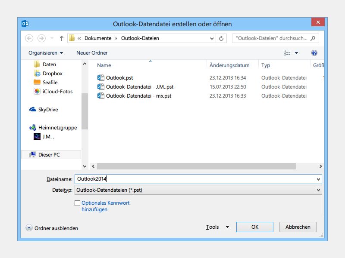Sort files by the Typ column
The width and height of the screenshot is (345, 258).
[x=266, y=65]
